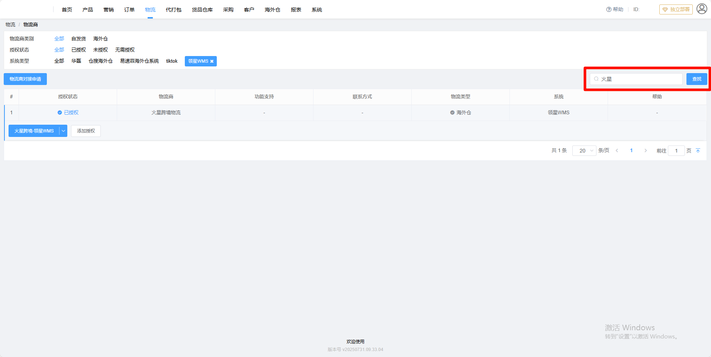The height and width of the screenshot is (357, 711).
Task: Filter 物流商类别 by 海外仓
Action: click(x=100, y=39)
